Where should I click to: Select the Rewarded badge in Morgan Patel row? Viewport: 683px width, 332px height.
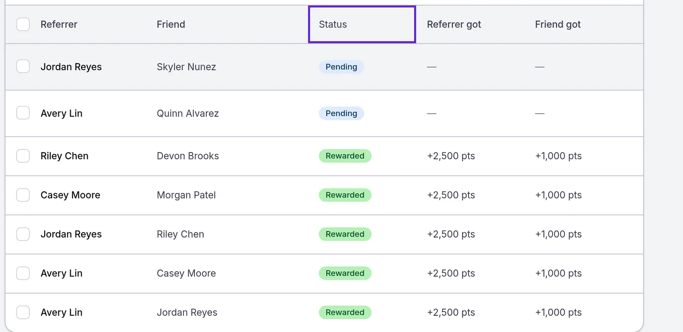tap(345, 195)
